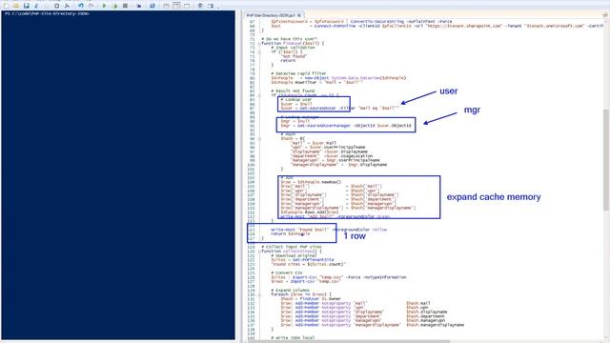Click the '# DataView rapid filter' comment
Screen dimensions: 610x343
298,73
